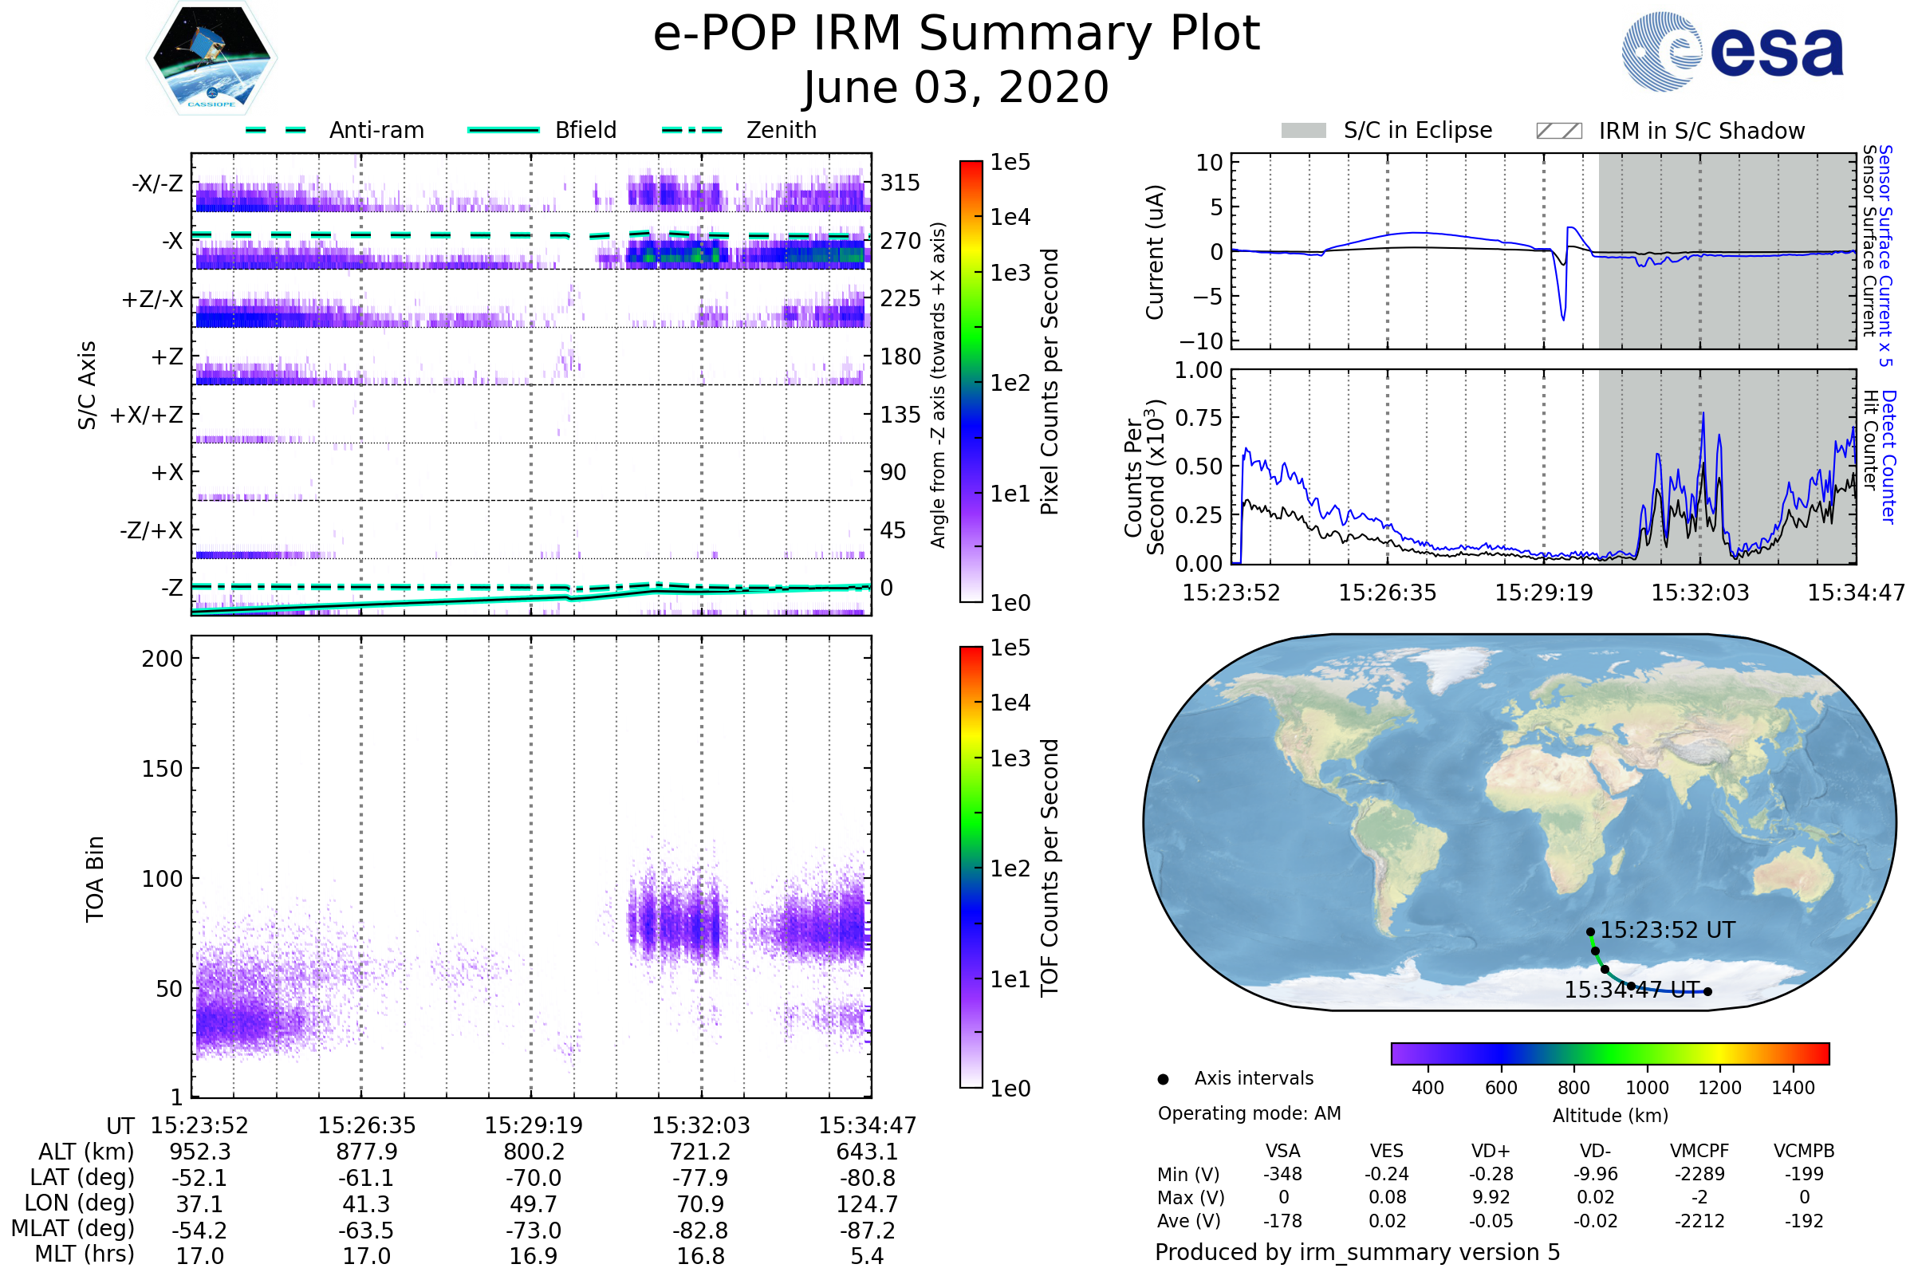Click the Zenith dash-dot legend line
This screenshot has width=1914, height=1276.
(x=691, y=130)
